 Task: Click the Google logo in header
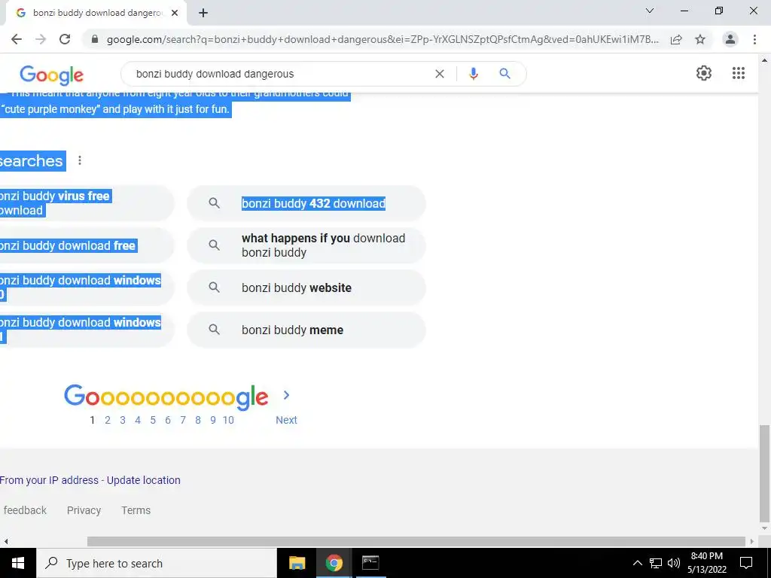[52, 75]
